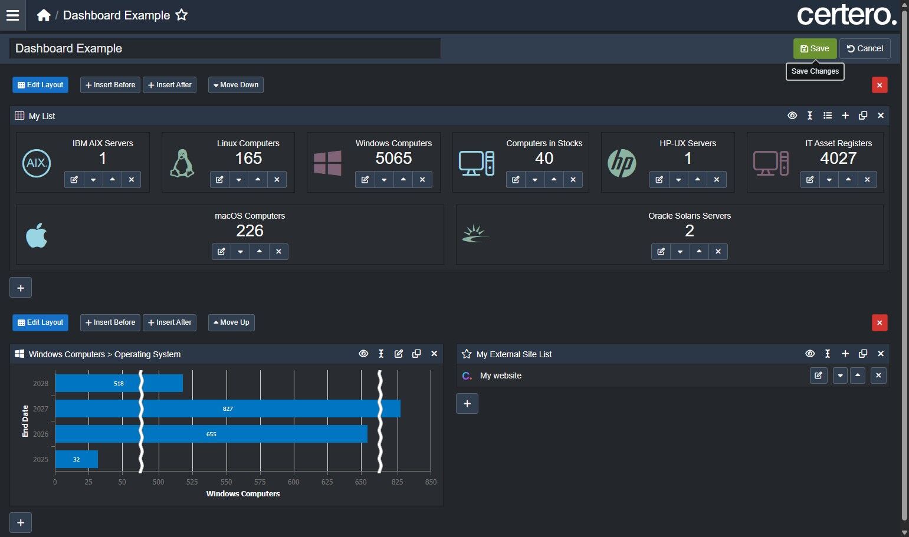Toggle visibility of Operating System chart widget

pyautogui.click(x=363, y=354)
